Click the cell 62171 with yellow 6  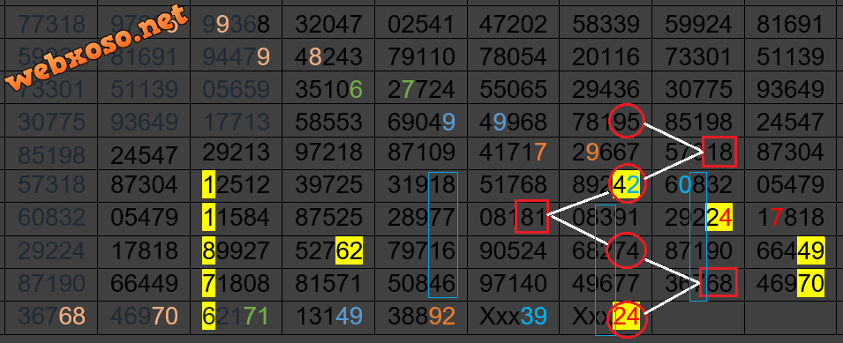(x=236, y=317)
